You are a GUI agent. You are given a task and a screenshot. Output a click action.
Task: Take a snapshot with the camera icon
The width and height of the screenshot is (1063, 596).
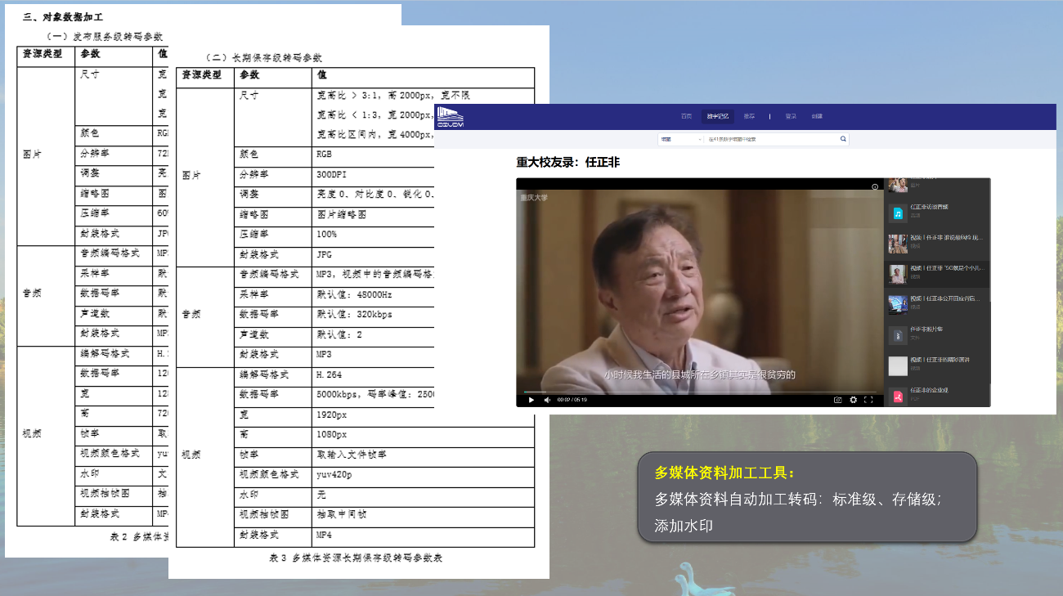[838, 400]
